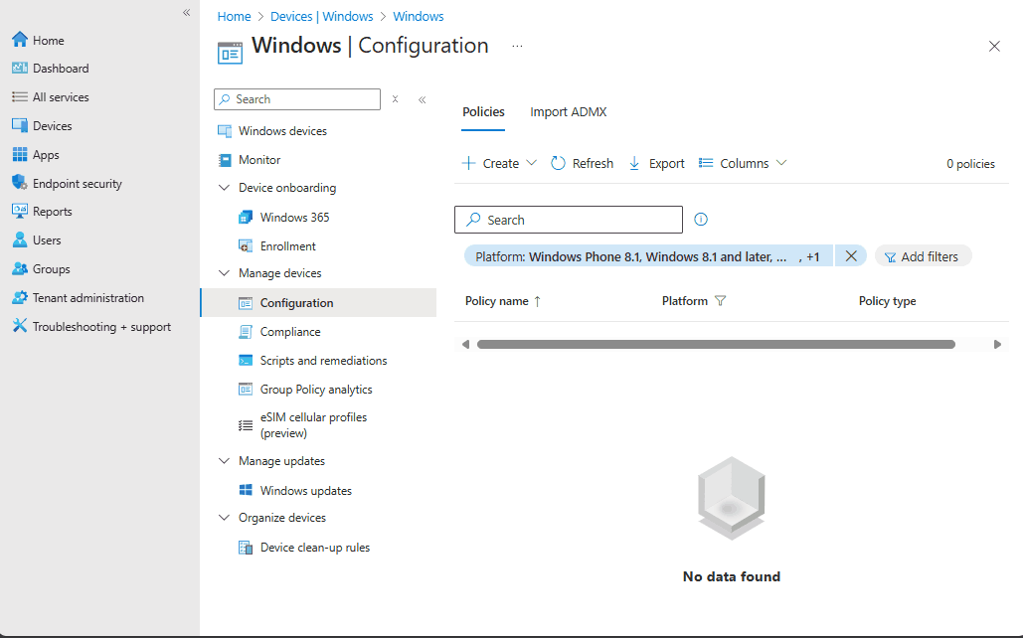Open the Dashboard chart icon
Image resolution: width=1023 pixels, height=638 pixels.
tap(20, 68)
